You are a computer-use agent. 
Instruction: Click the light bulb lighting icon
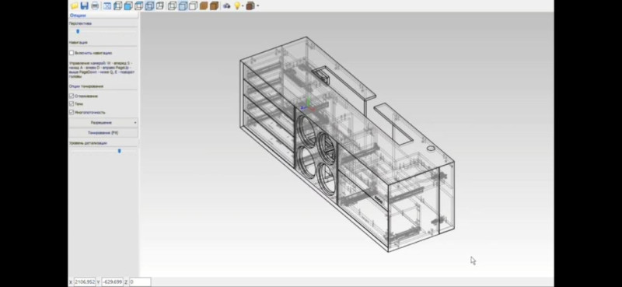tap(237, 6)
